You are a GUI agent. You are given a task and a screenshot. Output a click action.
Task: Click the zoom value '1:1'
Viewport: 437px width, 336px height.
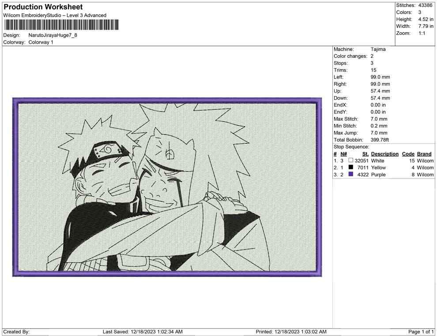pos(422,33)
